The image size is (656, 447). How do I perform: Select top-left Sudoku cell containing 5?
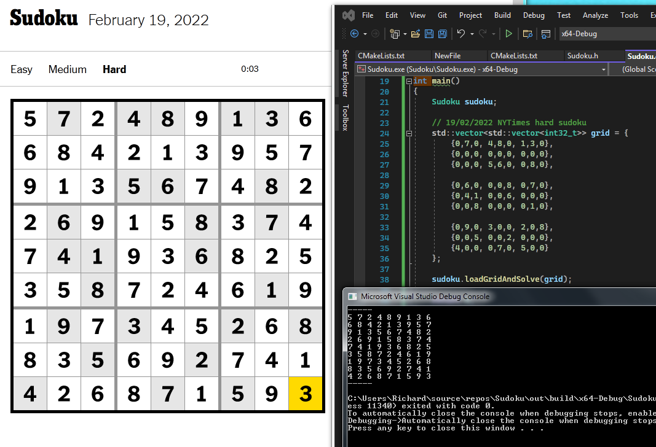pyautogui.click(x=30, y=119)
